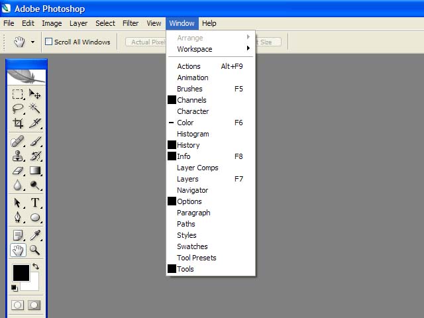Open the black foreground color swatch
This screenshot has height=318, width=424.
pos(21,272)
